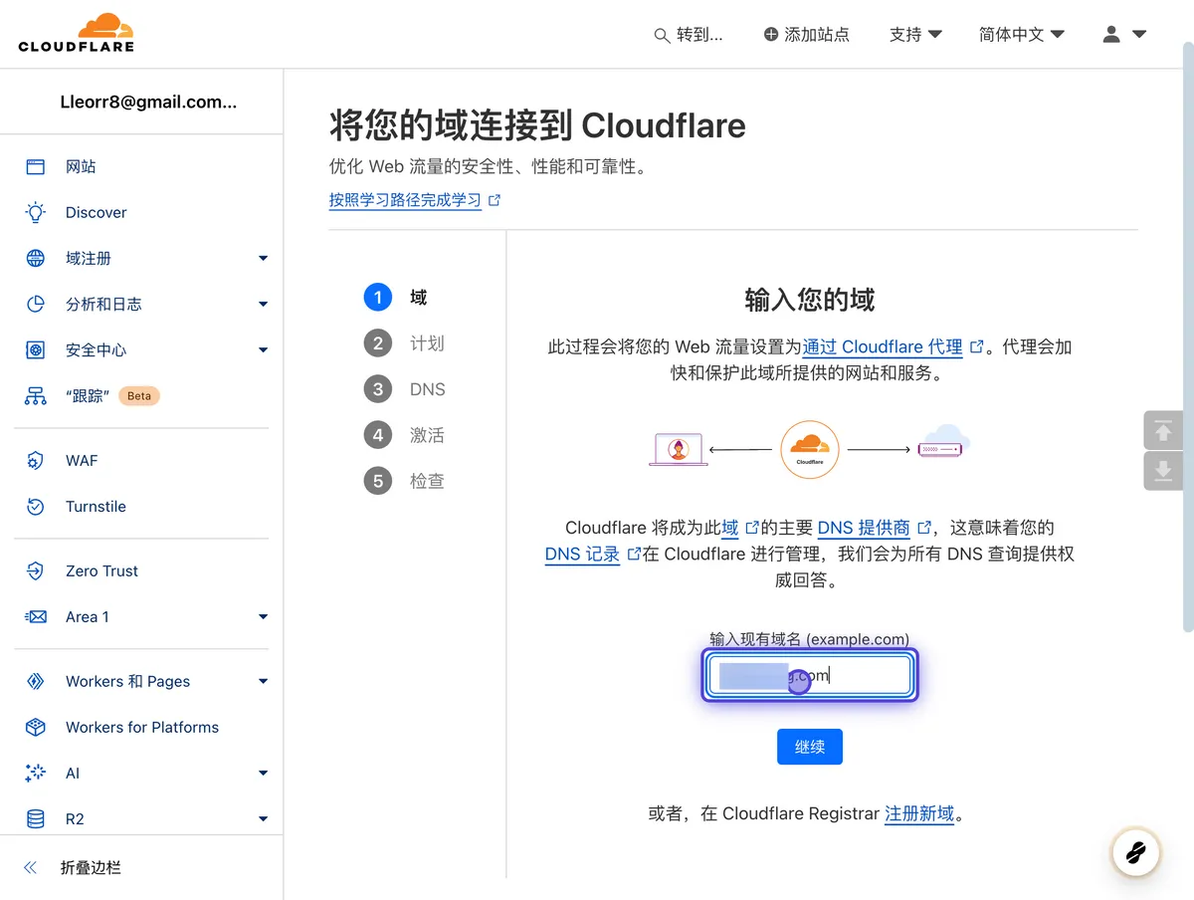This screenshot has width=1194, height=900.
Task: Click the 网站 (Websites) sidebar icon
Action: [x=38, y=166]
